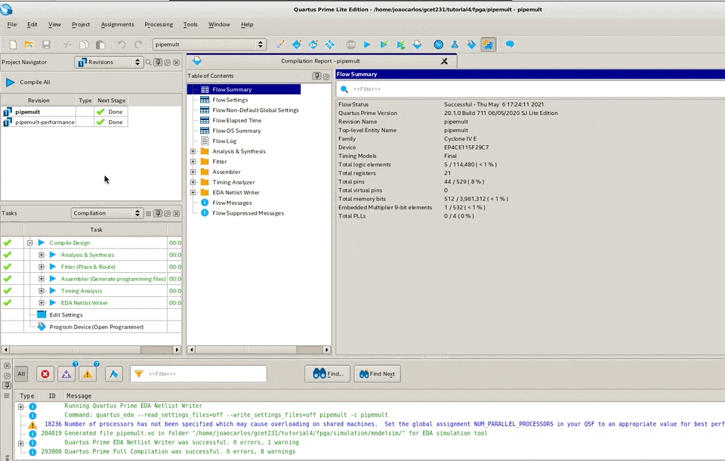
Task: Click the highlighted Platform Designer toolbar icon
Action: click(x=489, y=45)
